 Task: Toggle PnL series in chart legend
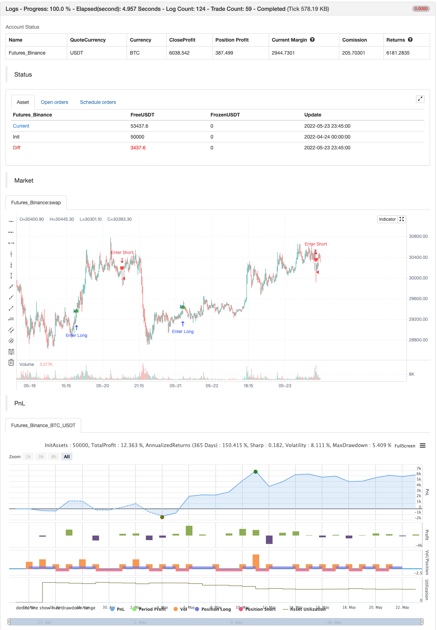tap(118, 609)
